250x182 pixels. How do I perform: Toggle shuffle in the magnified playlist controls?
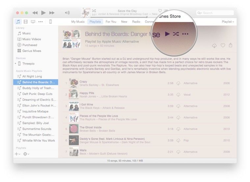coord(176,34)
